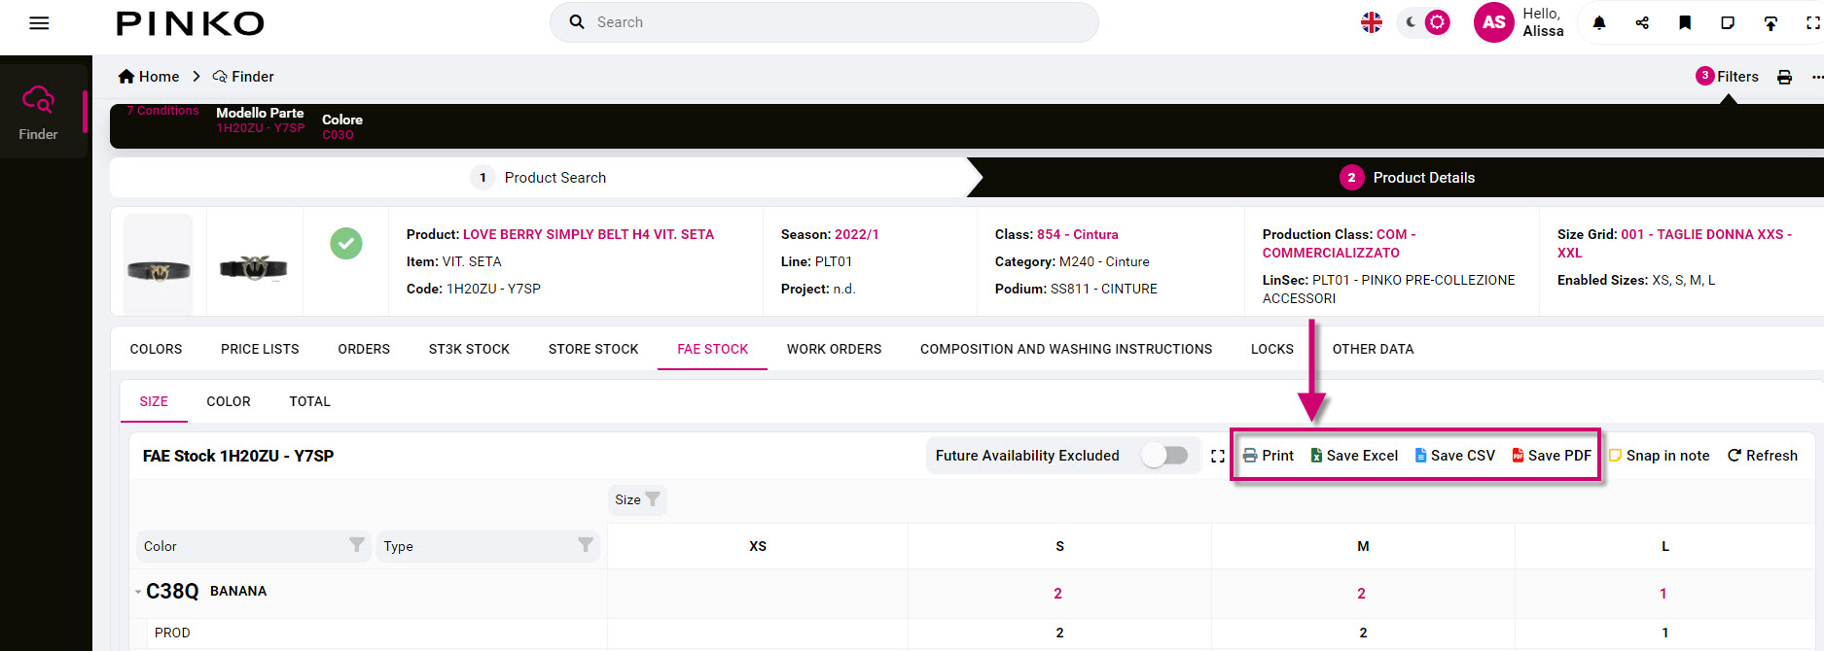Open the Finder module in sidebar
Viewport: 1824px width, 651px height.
pyautogui.click(x=39, y=112)
